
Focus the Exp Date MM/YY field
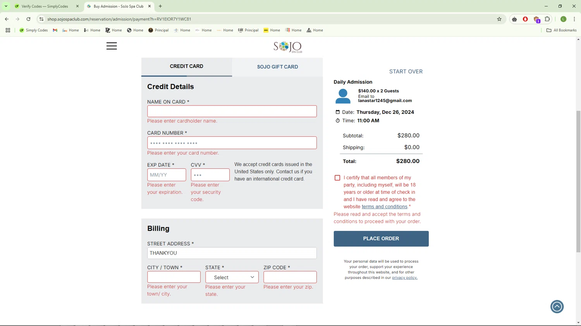coord(167,175)
